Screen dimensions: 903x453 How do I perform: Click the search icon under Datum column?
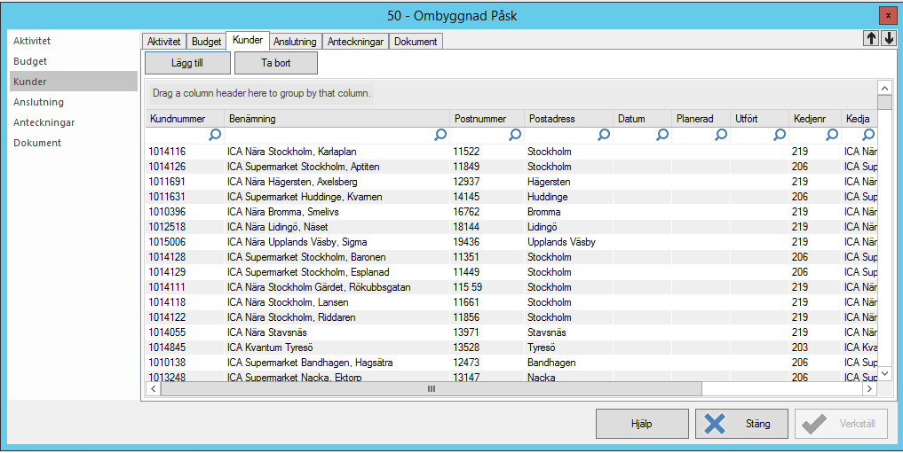(x=662, y=135)
